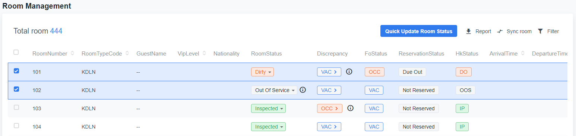Expand Inspected status dropdown for room 104
Viewport: 576px width, 136px height.
coord(268,127)
